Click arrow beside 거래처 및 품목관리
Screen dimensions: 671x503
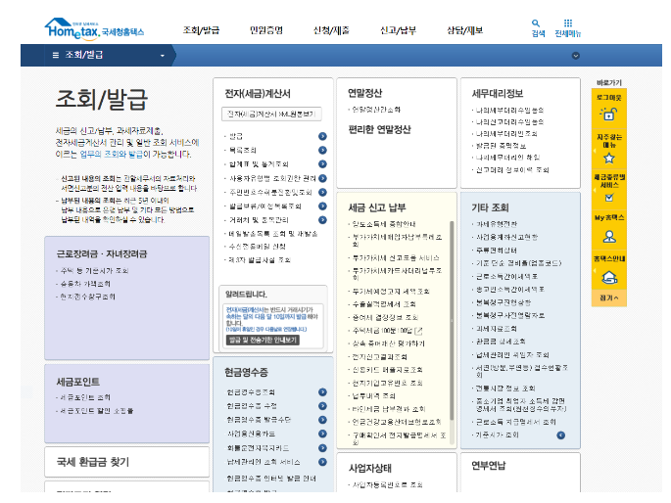tap(322, 219)
